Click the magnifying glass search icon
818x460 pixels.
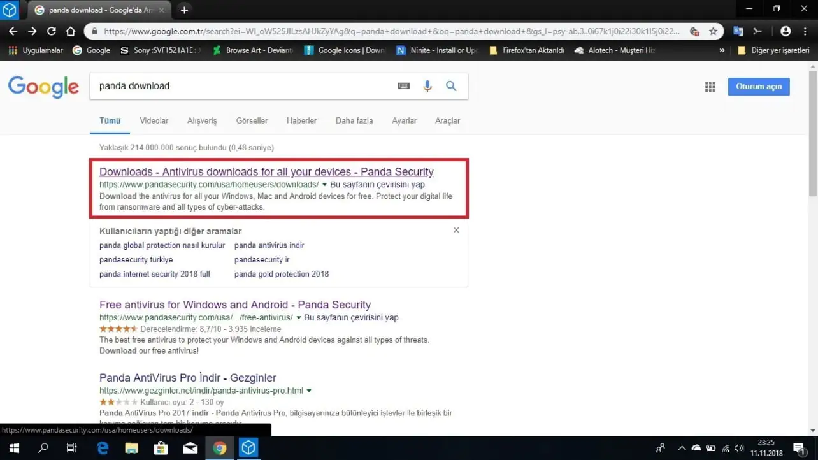(x=451, y=86)
